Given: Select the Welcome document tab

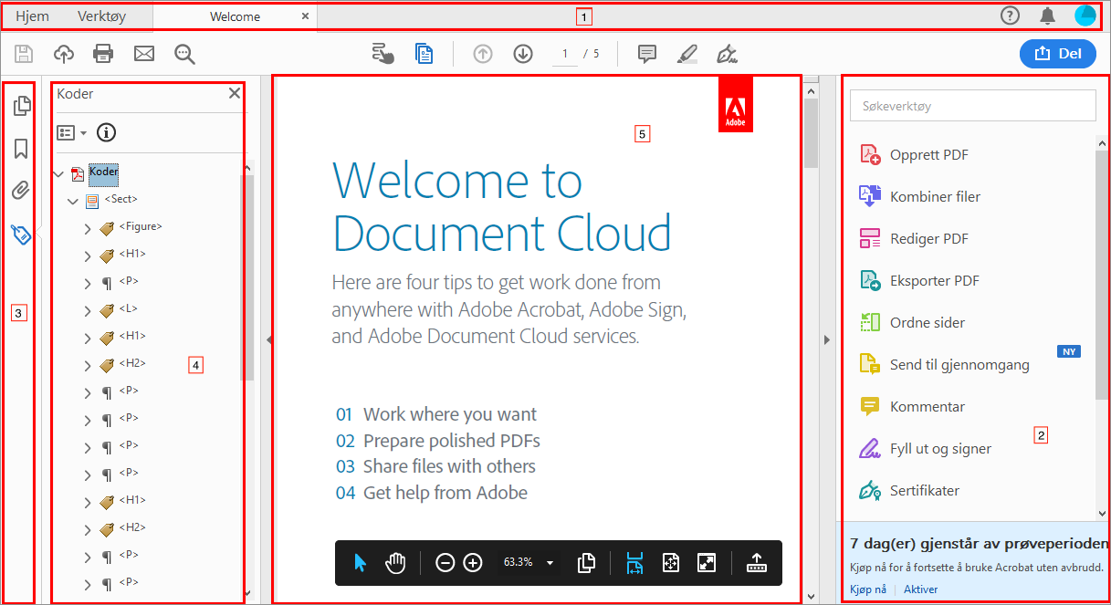Looking at the screenshot, I should (235, 16).
